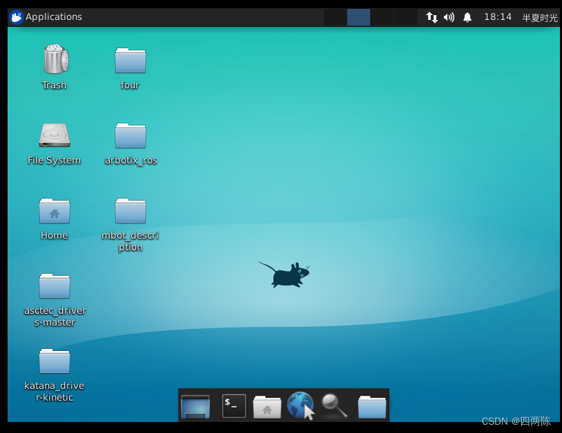Select the mbot_description folder icon
562x433 pixels.
click(130, 211)
